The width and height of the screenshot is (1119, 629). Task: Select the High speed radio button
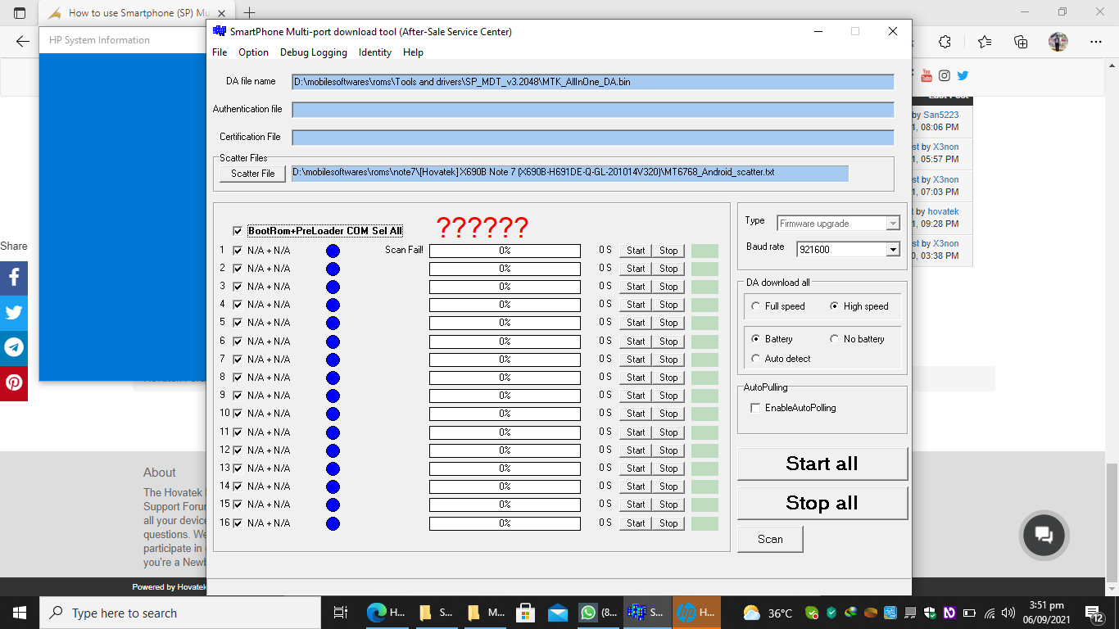[x=834, y=306]
